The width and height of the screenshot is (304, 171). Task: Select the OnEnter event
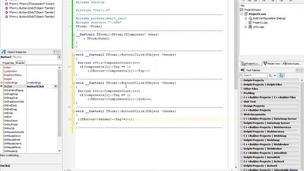[9, 113]
